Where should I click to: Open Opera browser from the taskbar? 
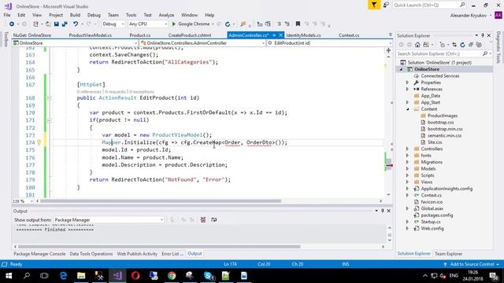click(x=135, y=276)
